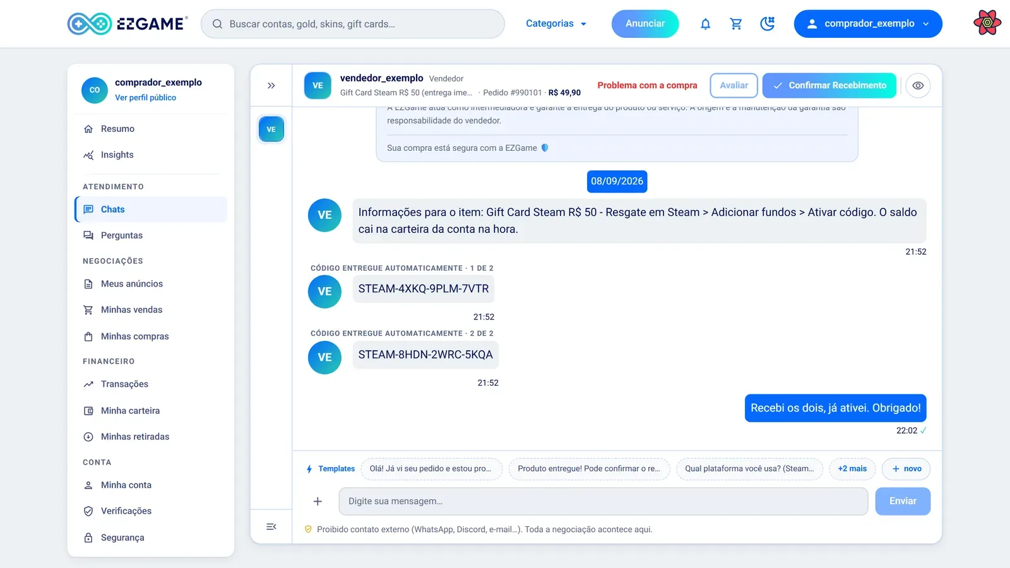
Task: Open Minhas compras
Action: pyautogui.click(x=151, y=336)
